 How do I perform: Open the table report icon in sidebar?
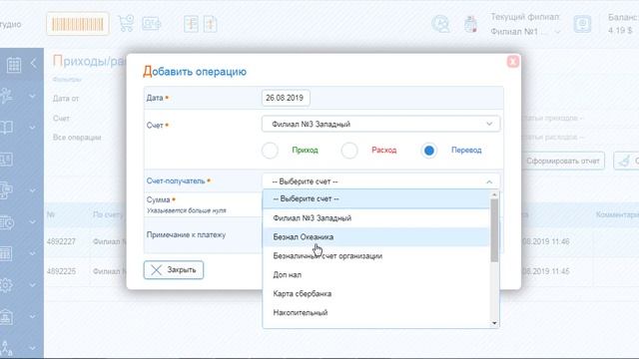pos(6,253)
